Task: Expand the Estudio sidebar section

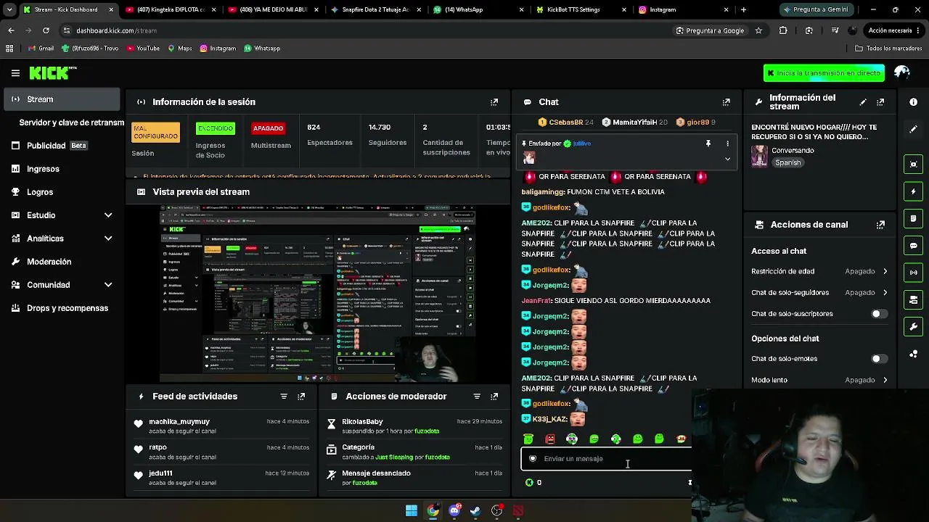Action: coord(108,215)
